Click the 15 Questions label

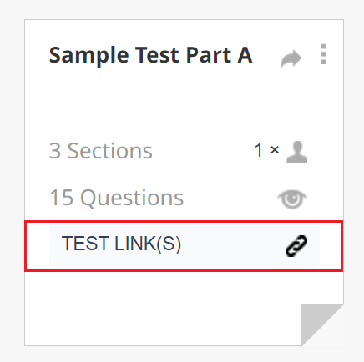pyautogui.click(x=116, y=198)
